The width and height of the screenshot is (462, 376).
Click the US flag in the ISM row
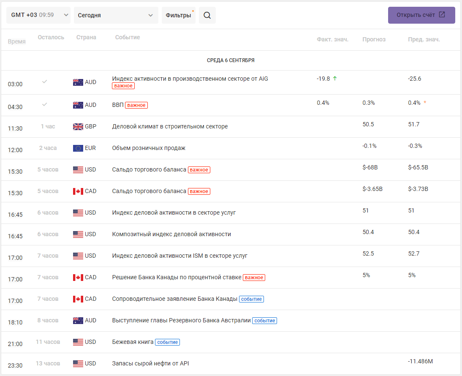78,256
